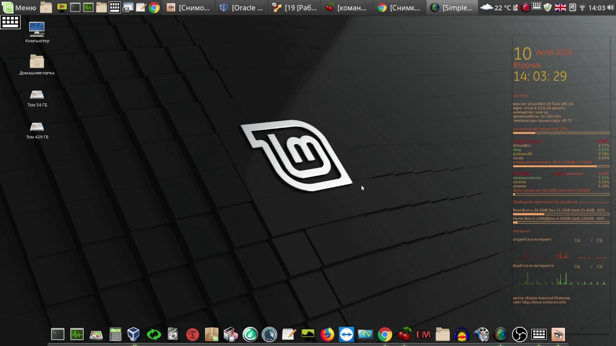The image size is (616, 346).
Task: Open the cardboard package box app in dock
Action: (x=212, y=334)
